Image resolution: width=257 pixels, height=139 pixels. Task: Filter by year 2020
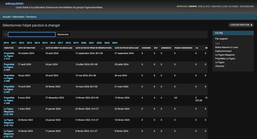pyautogui.click(x=83, y=43)
